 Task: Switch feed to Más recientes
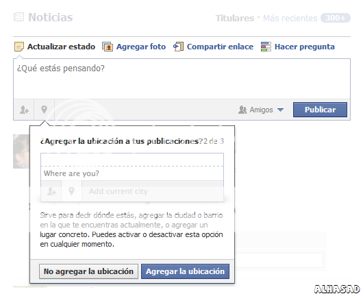(x=290, y=18)
